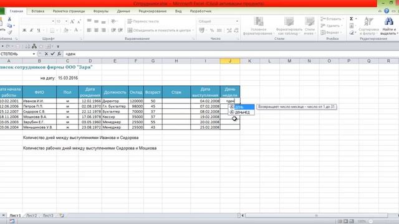Image resolution: width=399 pixels, height=224 pixels.
Task: Align text left
Action: 89,30
